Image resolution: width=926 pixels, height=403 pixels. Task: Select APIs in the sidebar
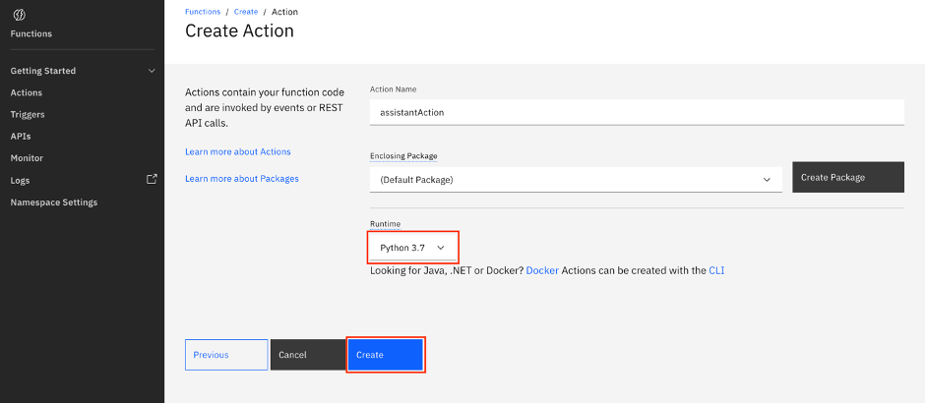pos(21,136)
